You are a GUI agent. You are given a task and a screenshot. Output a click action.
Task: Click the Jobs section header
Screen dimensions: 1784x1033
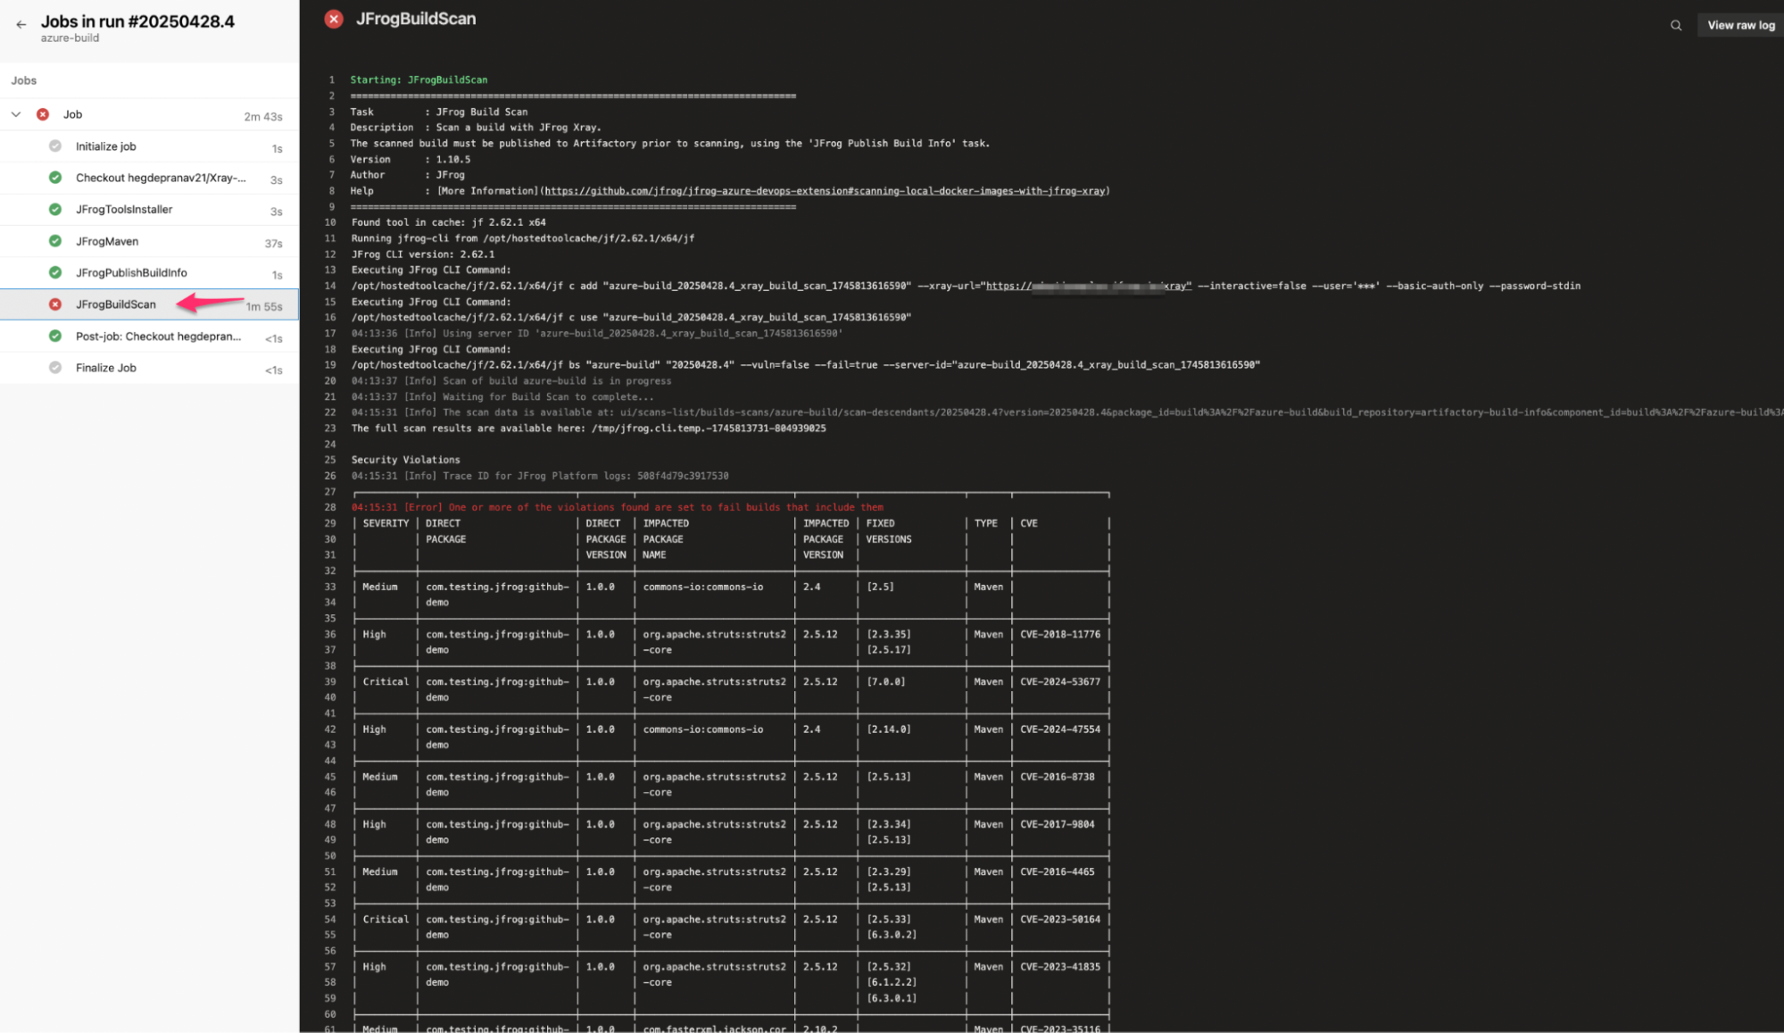click(x=24, y=80)
